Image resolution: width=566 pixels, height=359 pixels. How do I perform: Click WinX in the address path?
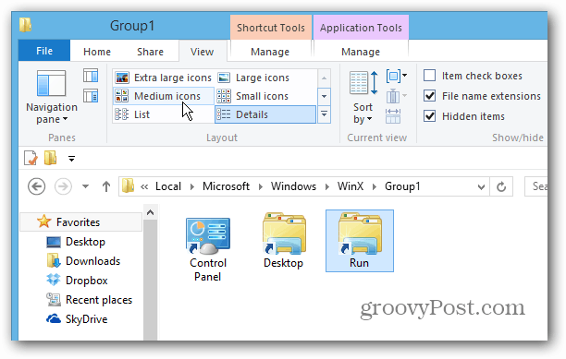tap(351, 186)
